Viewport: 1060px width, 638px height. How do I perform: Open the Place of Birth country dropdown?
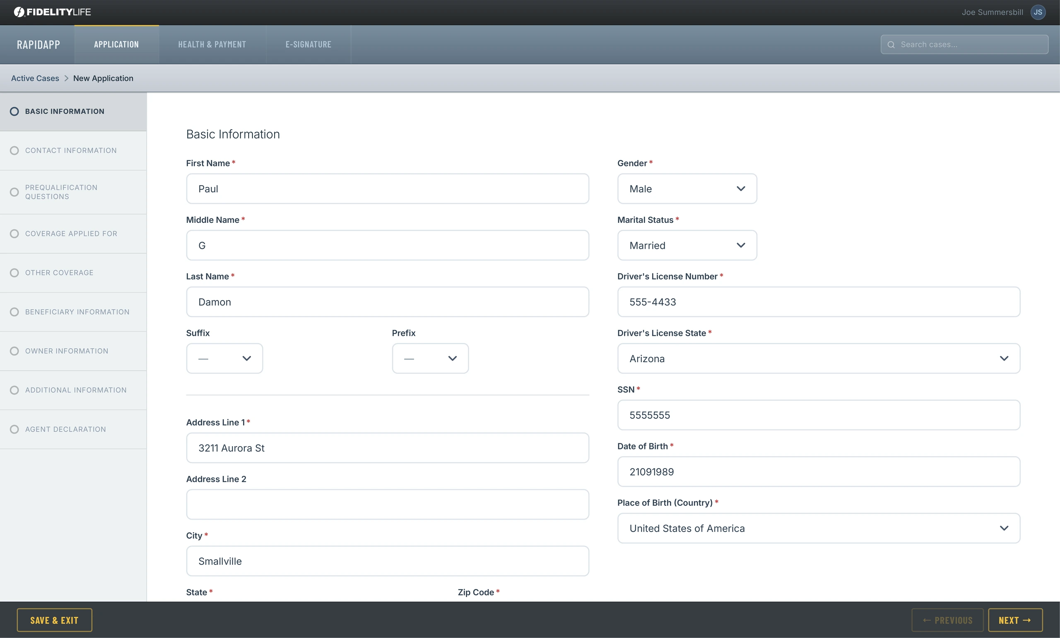click(x=819, y=528)
